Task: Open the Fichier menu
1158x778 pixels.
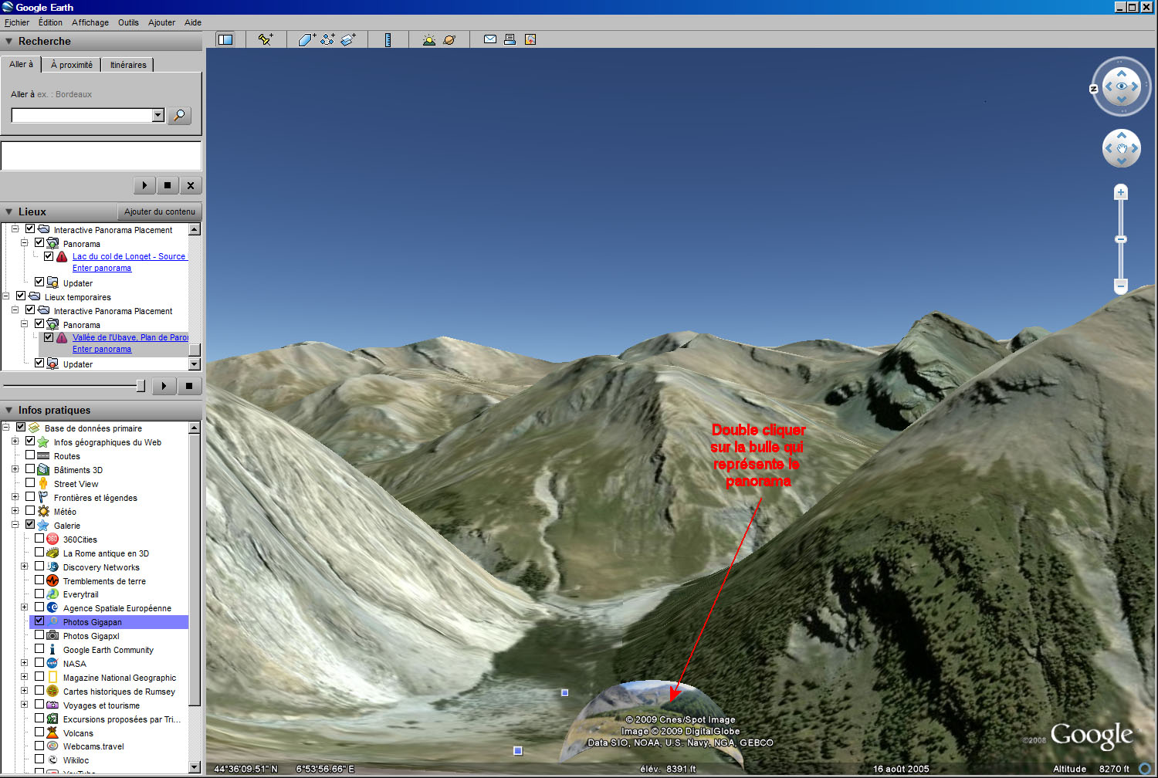Action: click(17, 22)
